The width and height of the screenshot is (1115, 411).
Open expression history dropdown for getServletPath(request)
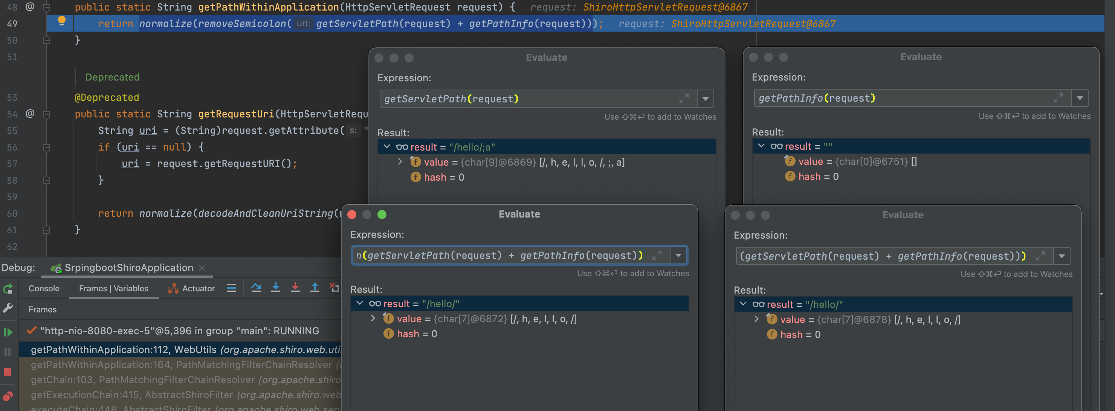[x=705, y=99]
